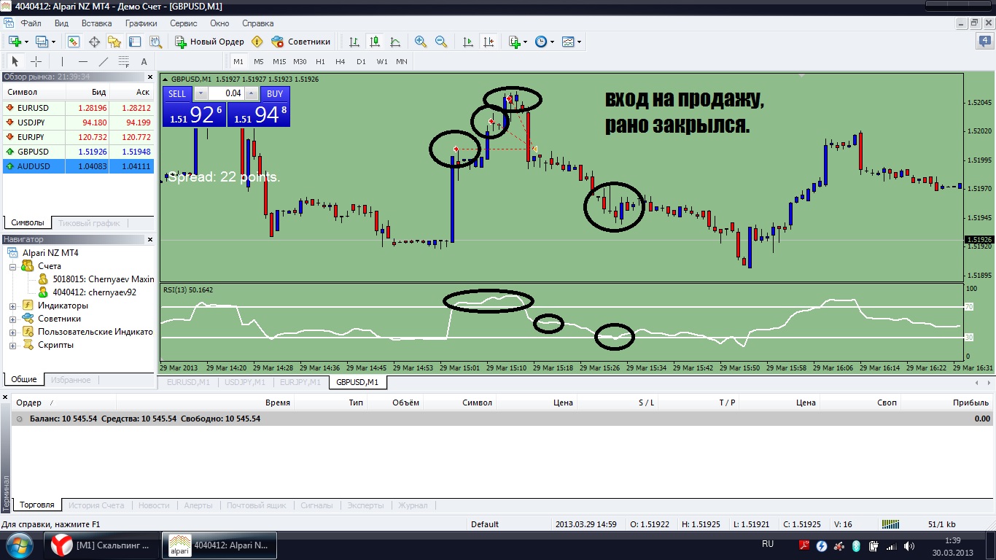Toggle the Terminal panel icon
The height and width of the screenshot is (560, 996).
pyautogui.click(x=135, y=42)
